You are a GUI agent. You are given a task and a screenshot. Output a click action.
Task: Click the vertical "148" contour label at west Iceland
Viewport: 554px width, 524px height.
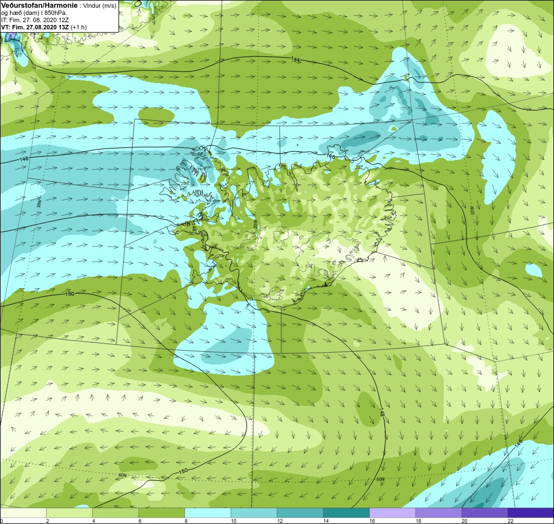click(193, 228)
